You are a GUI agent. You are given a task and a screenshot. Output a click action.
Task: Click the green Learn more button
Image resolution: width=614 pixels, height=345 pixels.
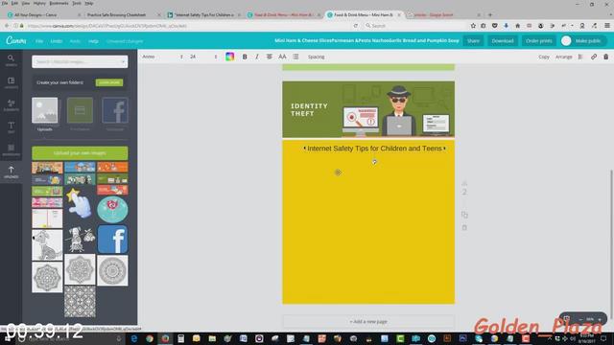pyautogui.click(x=109, y=82)
